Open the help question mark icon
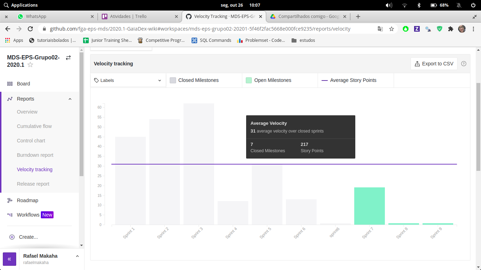Screen dimensions: 481x270 (x=464, y=64)
